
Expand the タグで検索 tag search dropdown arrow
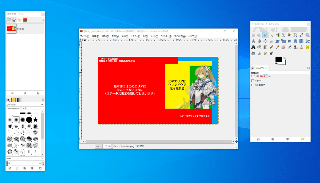point(42,105)
